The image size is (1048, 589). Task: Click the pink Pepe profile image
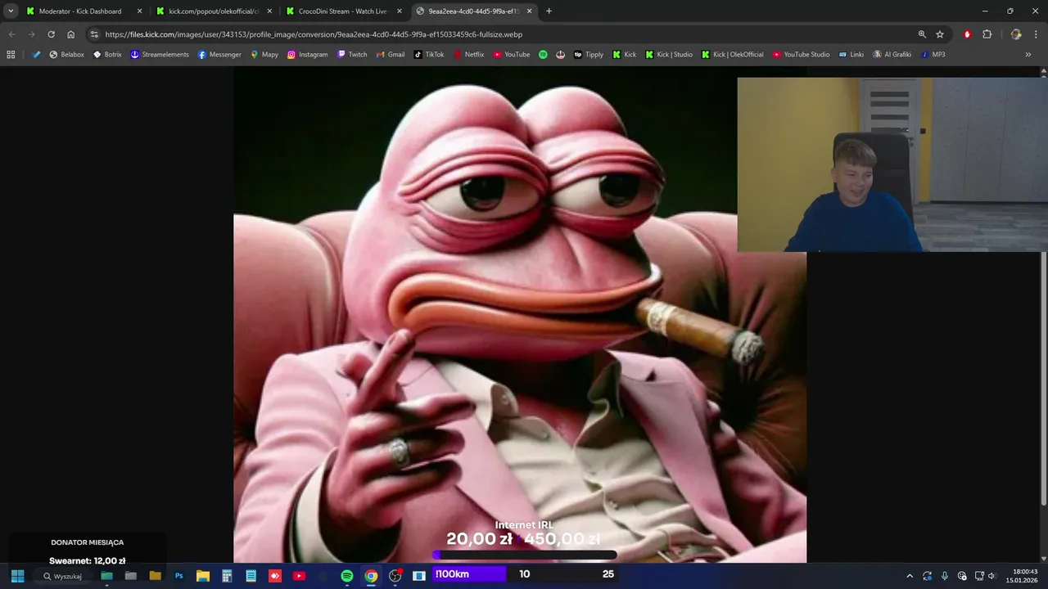coord(520,315)
